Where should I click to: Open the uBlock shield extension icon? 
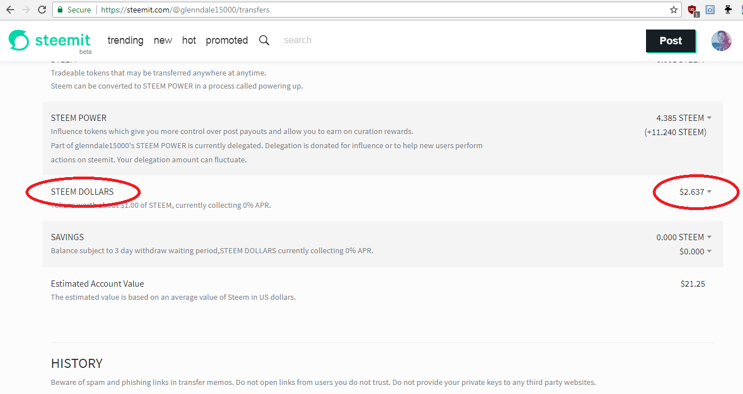coord(693,10)
